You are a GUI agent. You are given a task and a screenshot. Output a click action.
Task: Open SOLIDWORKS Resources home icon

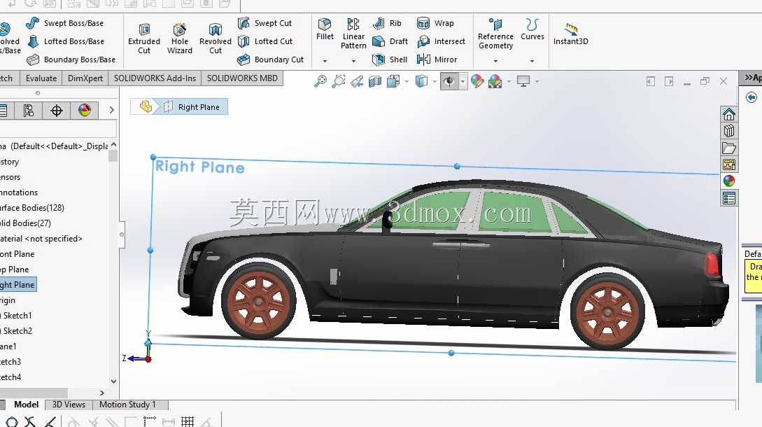point(728,114)
